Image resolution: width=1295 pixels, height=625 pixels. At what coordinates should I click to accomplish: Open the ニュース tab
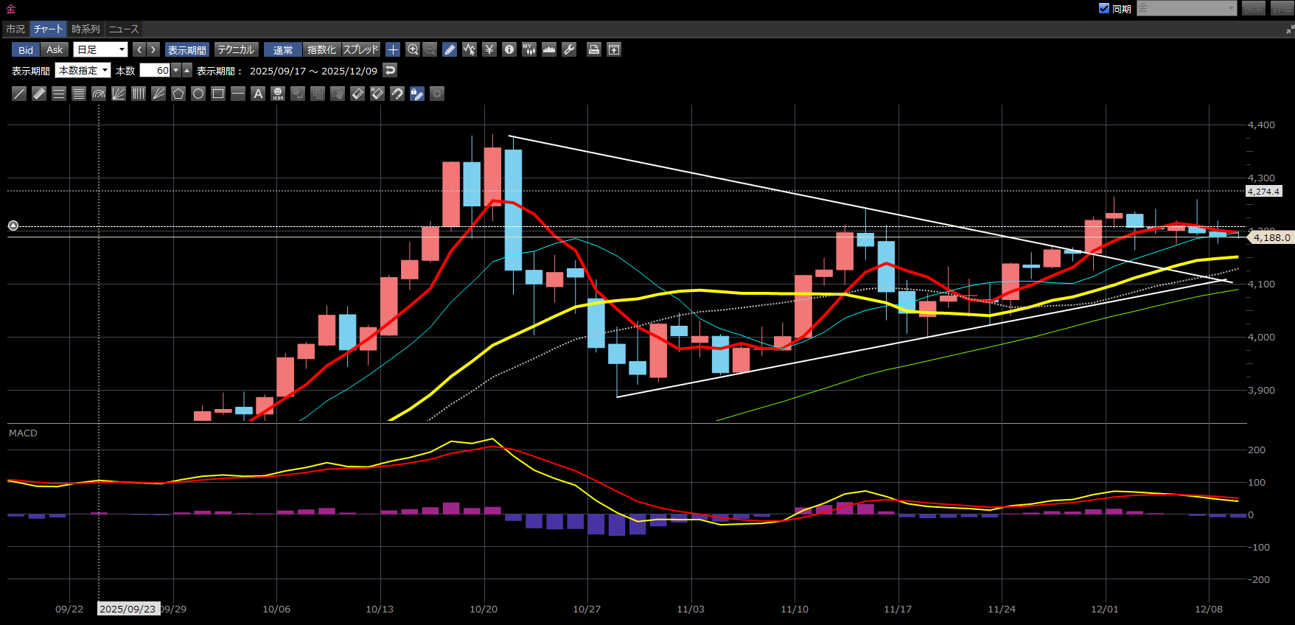point(123,29)
